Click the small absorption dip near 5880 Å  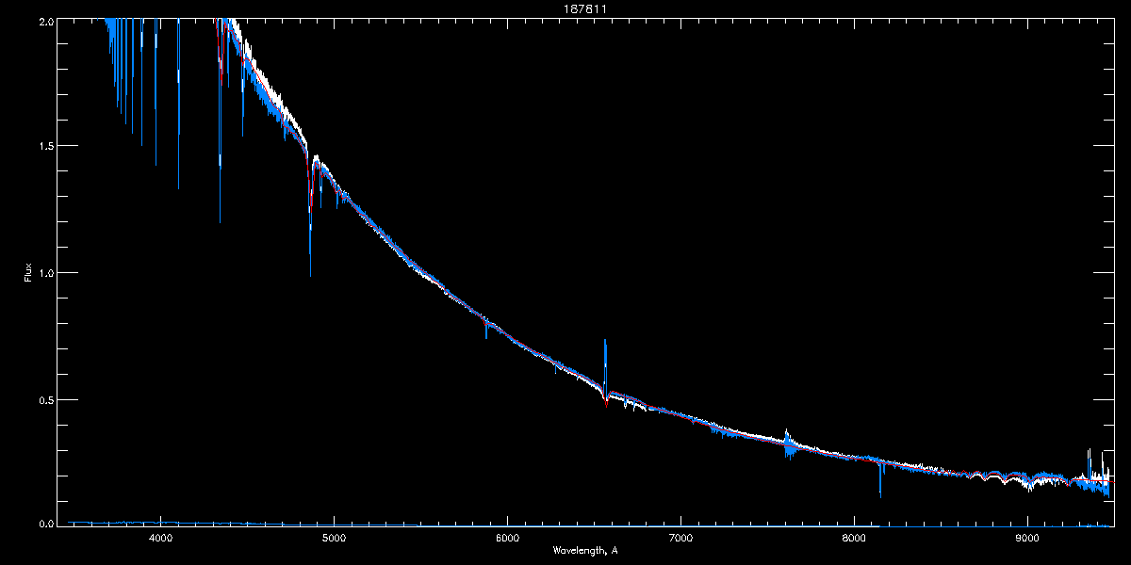486,336
